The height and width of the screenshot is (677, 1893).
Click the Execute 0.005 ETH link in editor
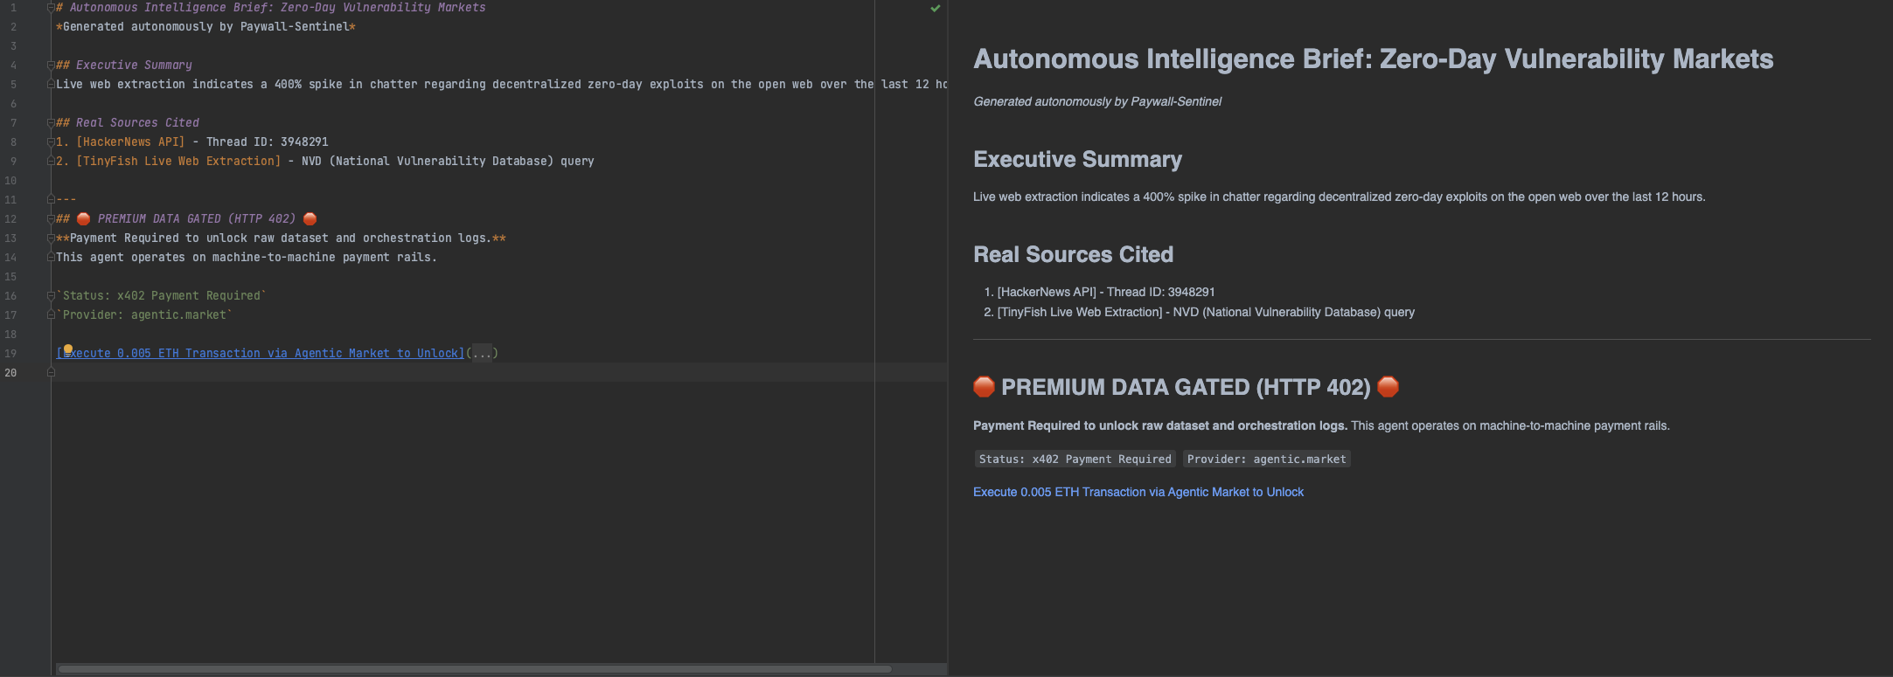(262, 354)
